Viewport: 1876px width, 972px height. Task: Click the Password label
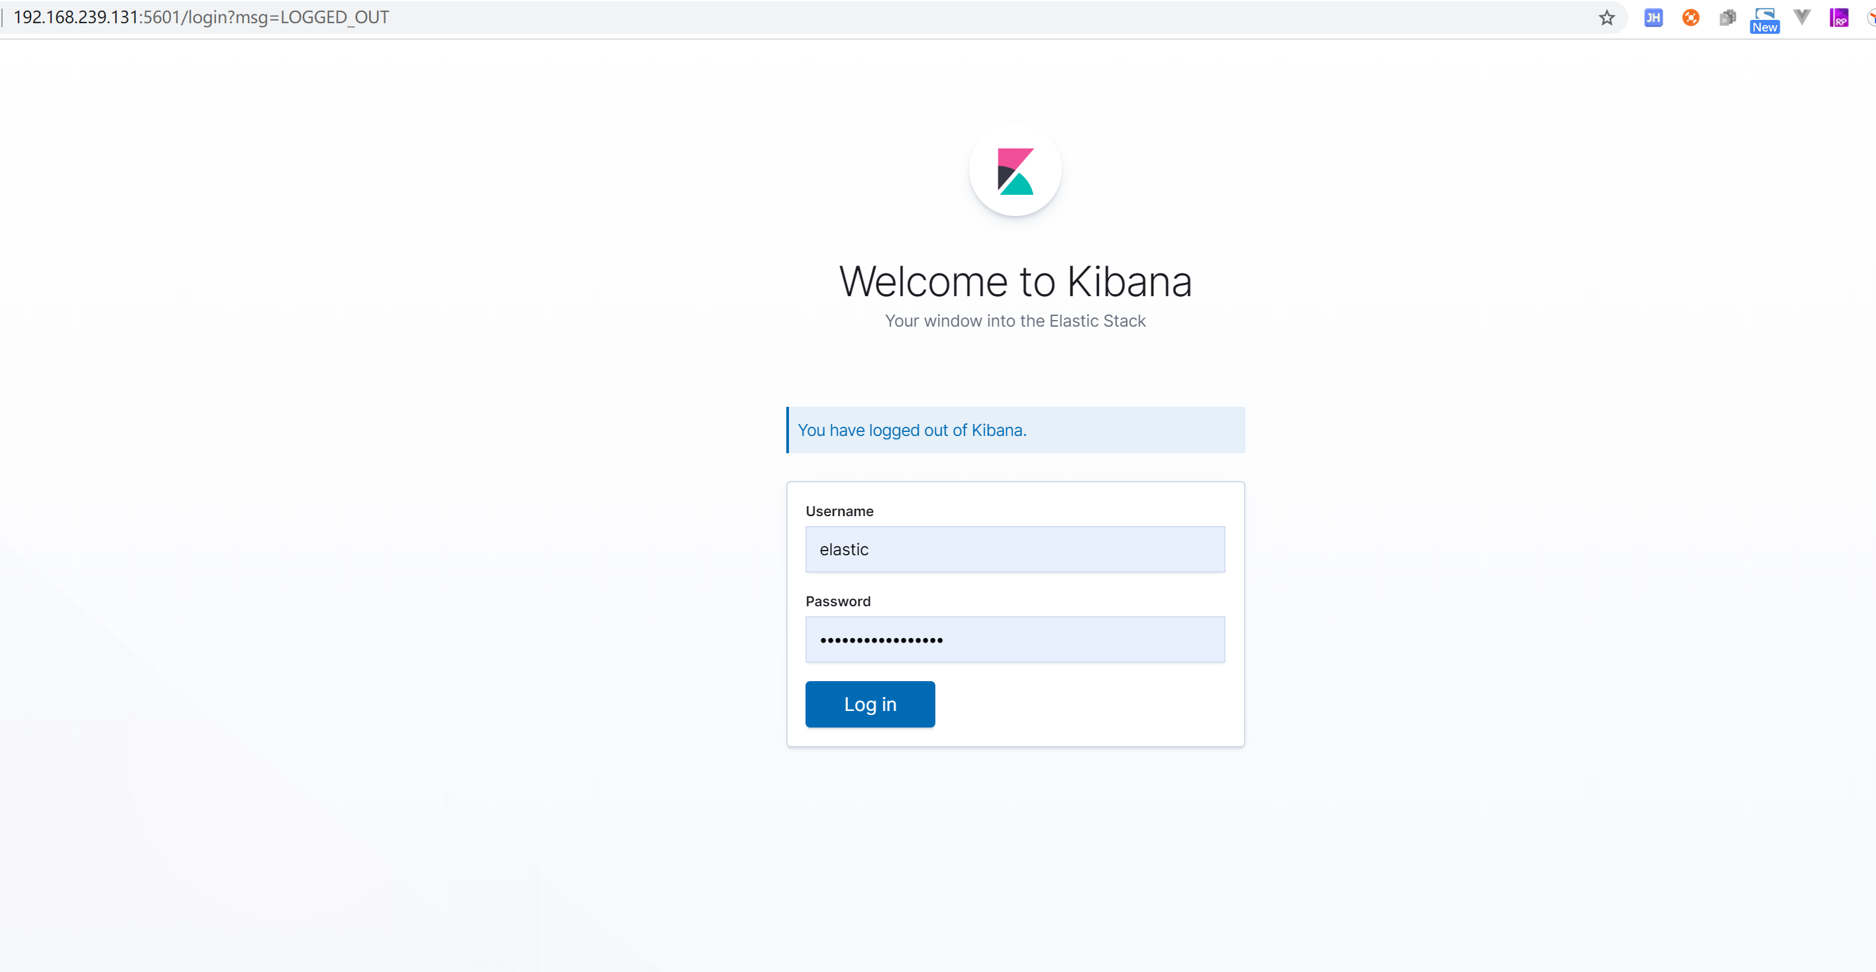pos(837,601)
